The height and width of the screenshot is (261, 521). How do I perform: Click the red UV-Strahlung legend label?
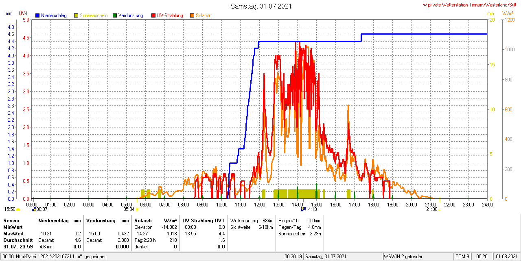[x=170, y=15]
